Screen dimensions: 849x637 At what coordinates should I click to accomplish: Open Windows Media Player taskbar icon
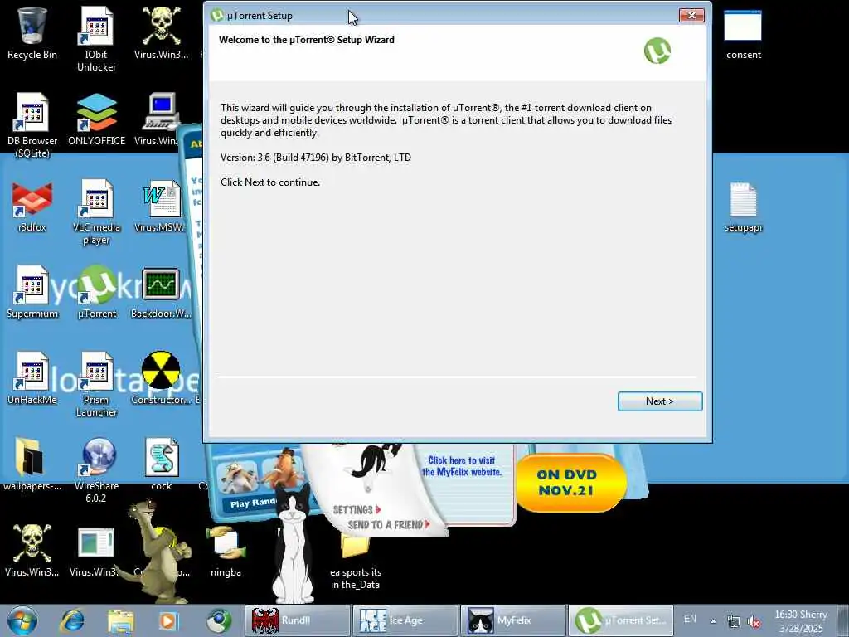coord(167,620)
